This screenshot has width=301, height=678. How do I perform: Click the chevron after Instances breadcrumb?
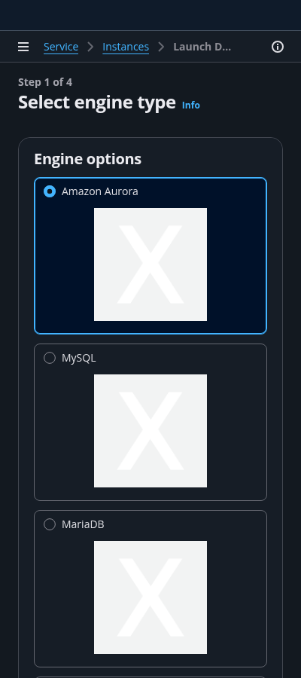coord(161,47)
